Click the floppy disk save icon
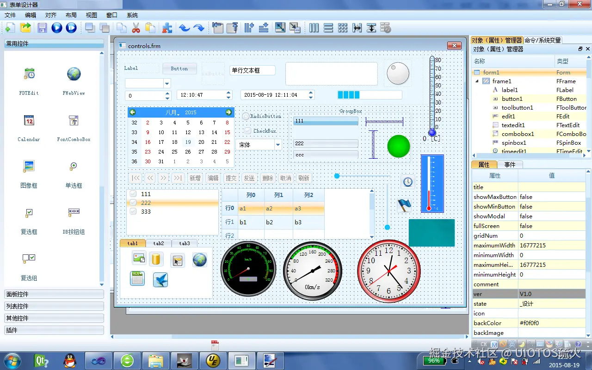This screenshot has width=592, height=370. [42, 28]
